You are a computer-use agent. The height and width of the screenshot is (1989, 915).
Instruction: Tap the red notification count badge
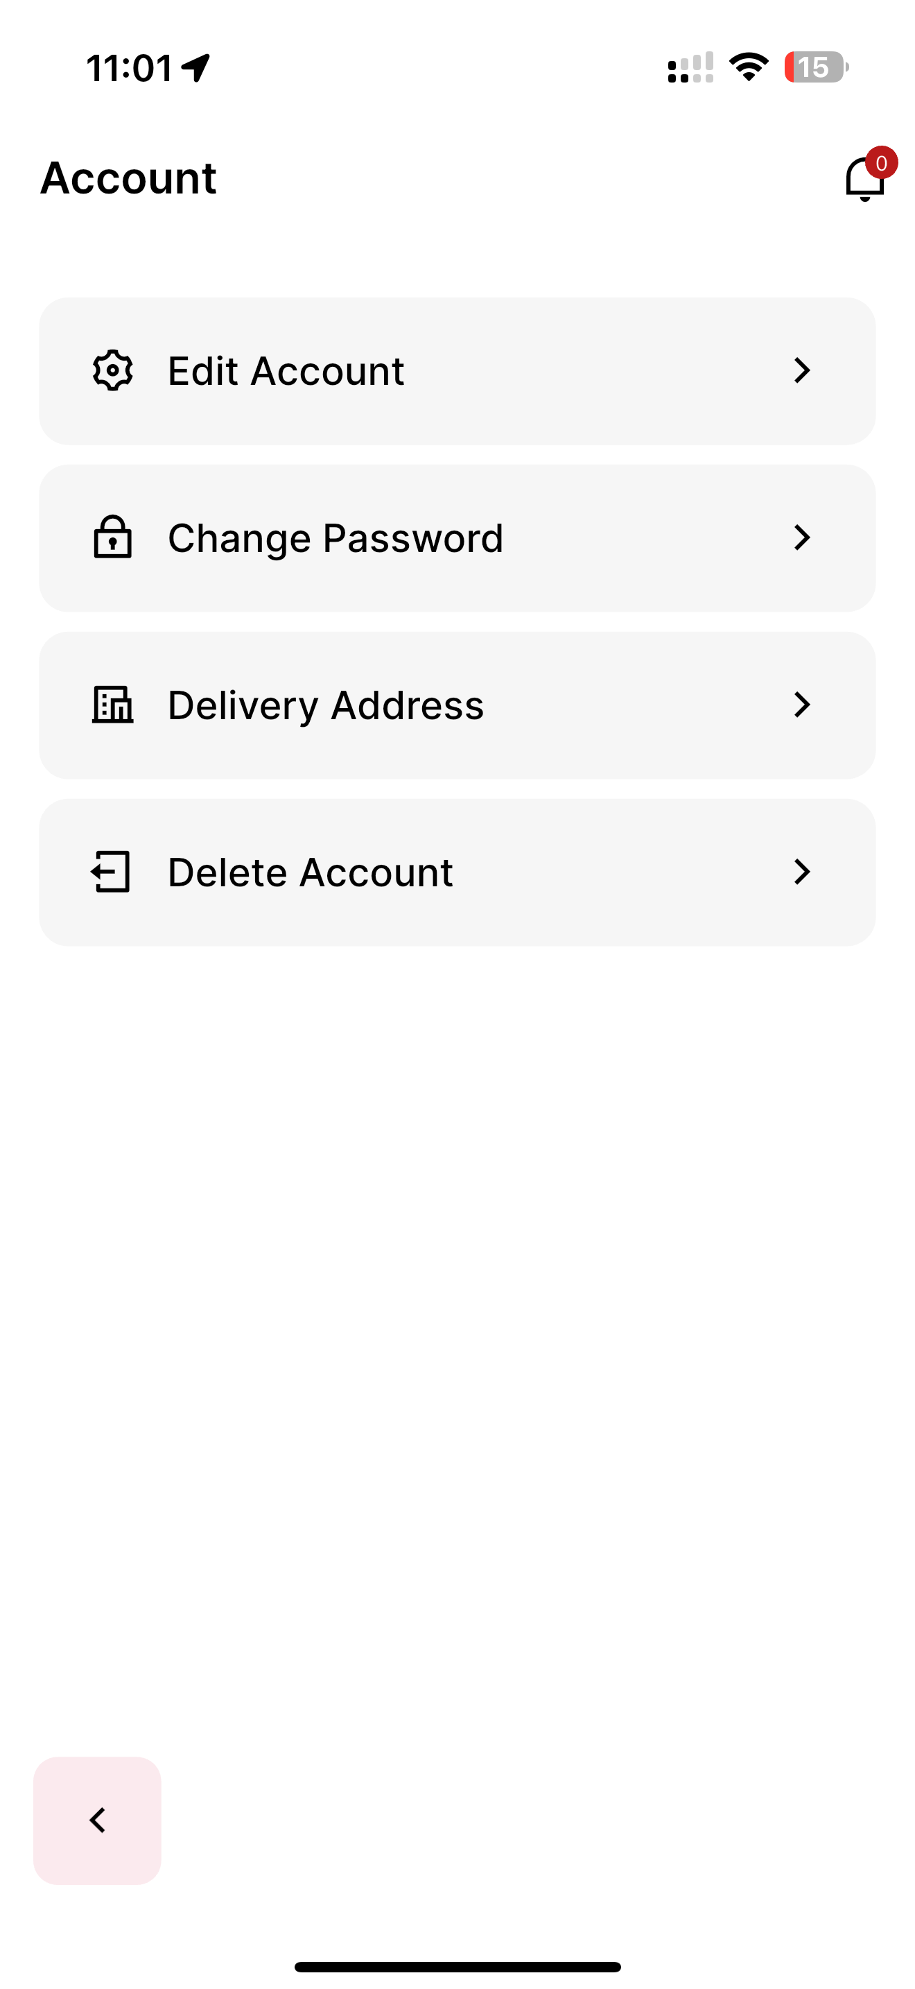click(881, 163)
